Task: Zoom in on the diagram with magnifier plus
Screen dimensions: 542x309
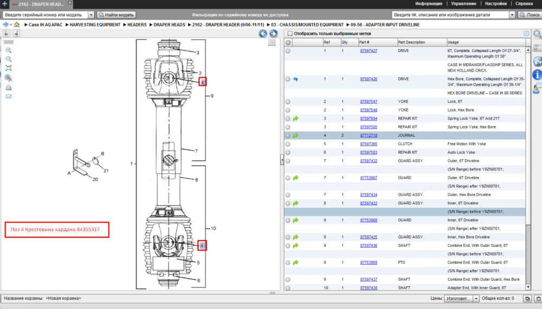Action: click(9, 50)
